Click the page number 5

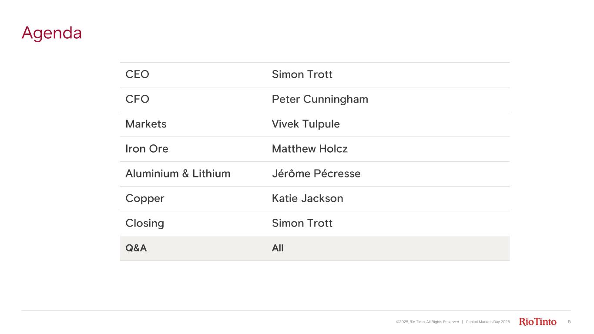coord(569,322)
